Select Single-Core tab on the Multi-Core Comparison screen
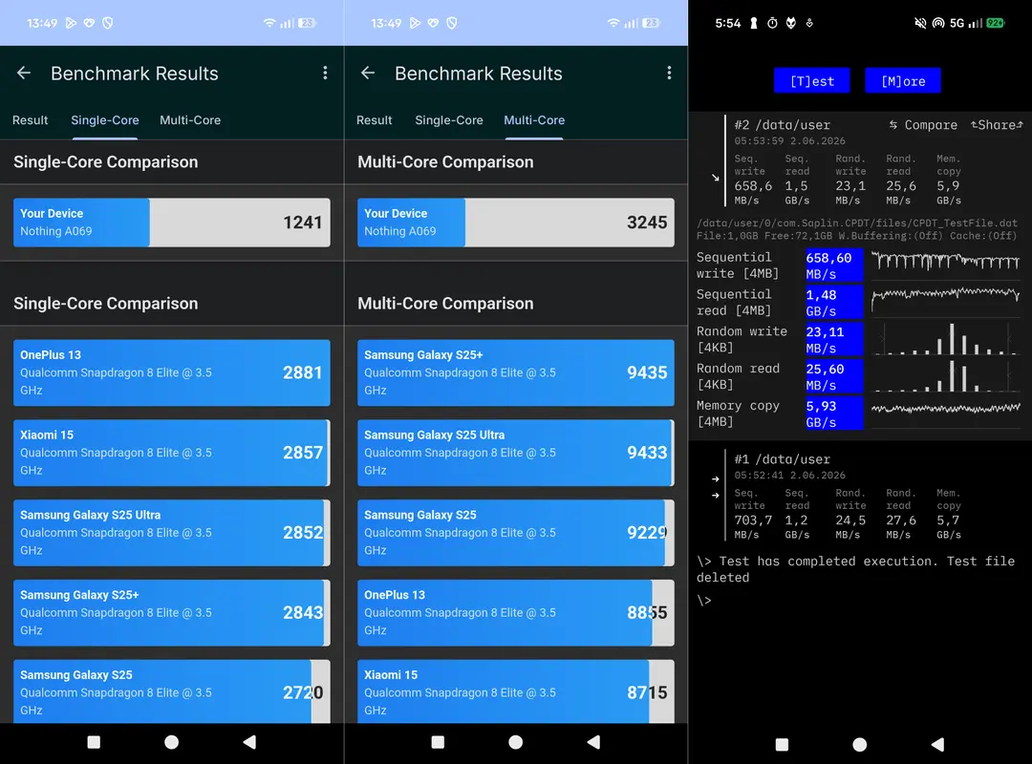The width and height of the screenshot is (1032, 764). coord(449,120)
